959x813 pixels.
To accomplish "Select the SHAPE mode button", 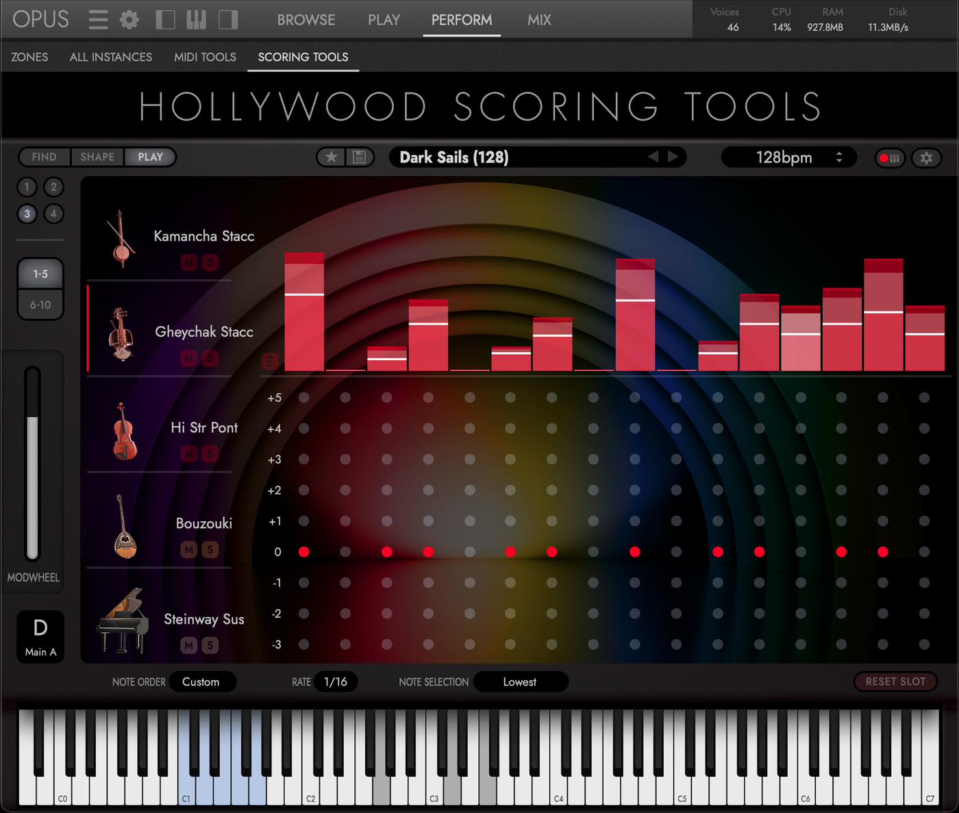I will [x=97, y=157].
